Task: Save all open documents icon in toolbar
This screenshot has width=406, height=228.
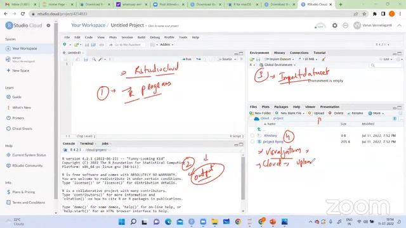Action: point(93,45)
